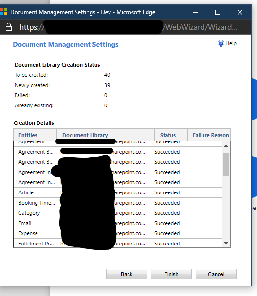
Task: Click sharepoint URL in Booking Time row
Action: [130, 203]
